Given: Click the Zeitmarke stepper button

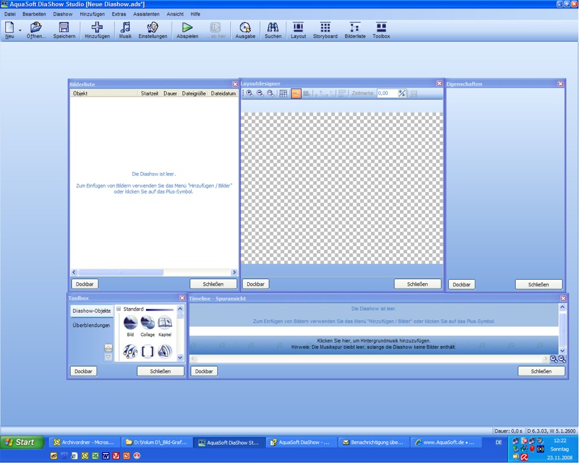Looking at the screenshot, I should (x=402, y=93).
